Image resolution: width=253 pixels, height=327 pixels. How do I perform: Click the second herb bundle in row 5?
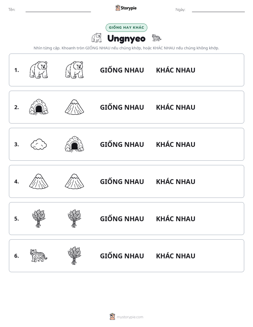coord(74,219)
